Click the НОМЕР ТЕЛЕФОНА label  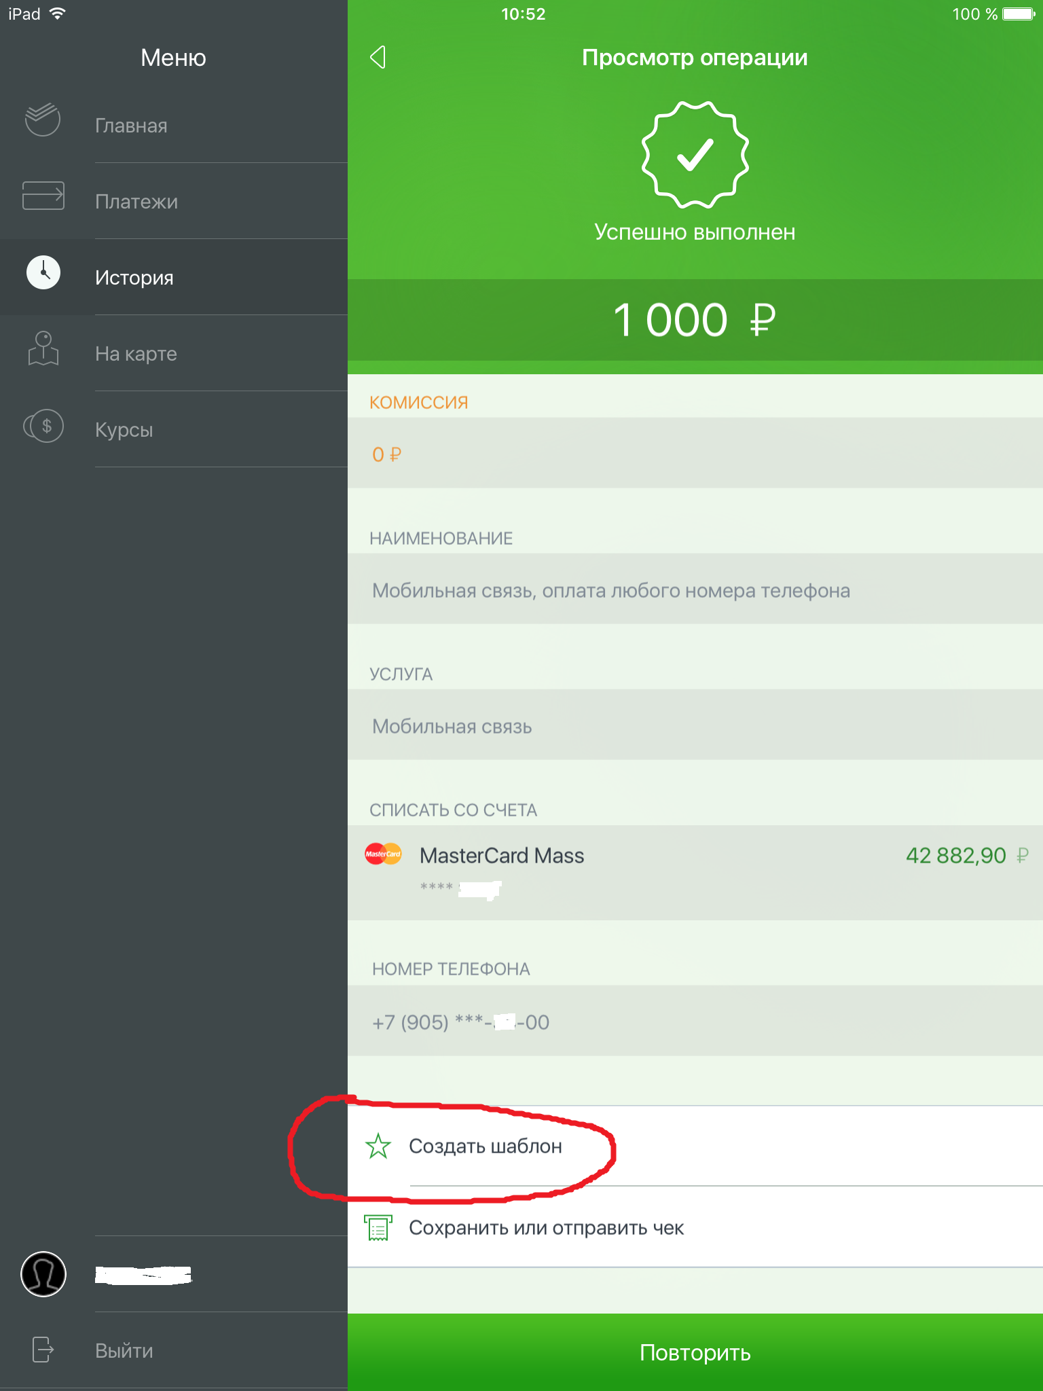point(451,969)
